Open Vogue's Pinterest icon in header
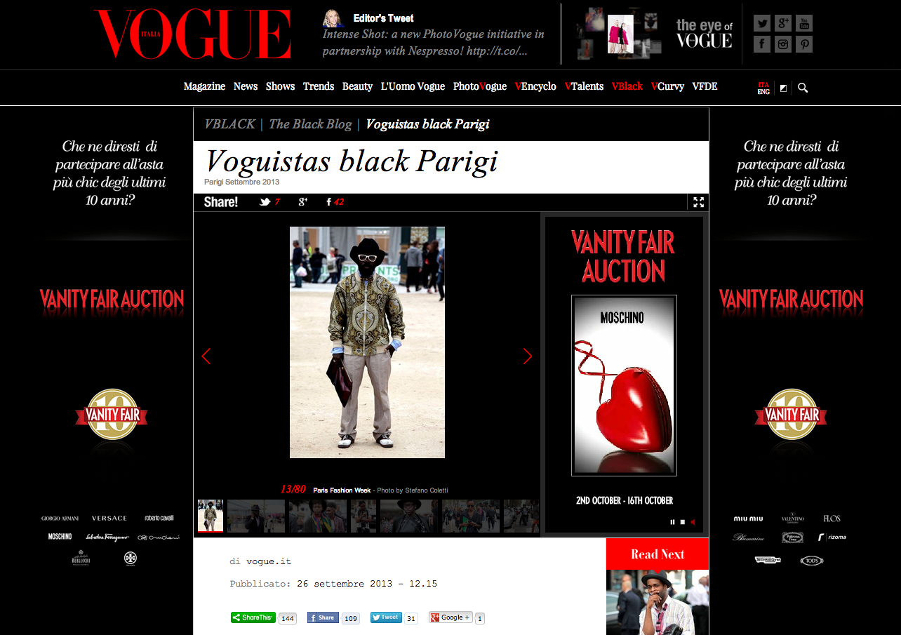Image resolution: width=901 pixels, height=635 pixels. (804, 44)
